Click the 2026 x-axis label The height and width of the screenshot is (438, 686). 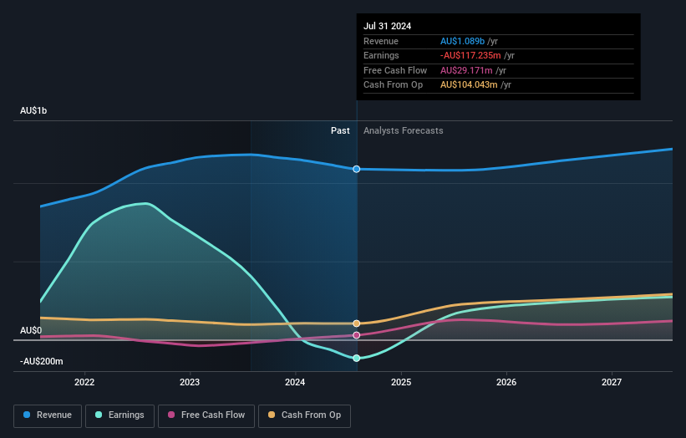point(506,382)
